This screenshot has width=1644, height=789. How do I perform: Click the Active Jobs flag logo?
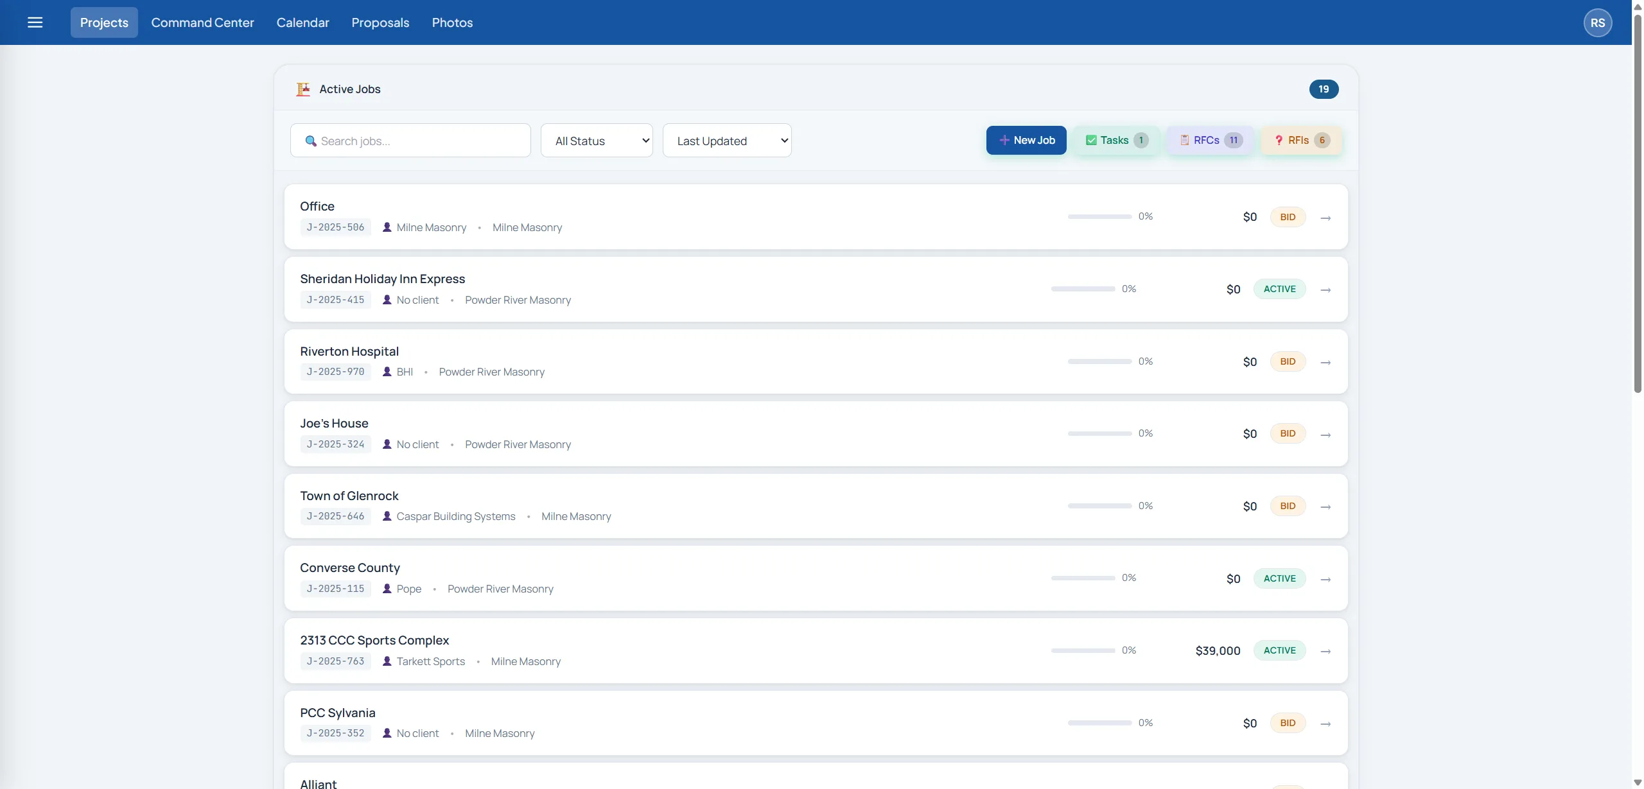302,89
